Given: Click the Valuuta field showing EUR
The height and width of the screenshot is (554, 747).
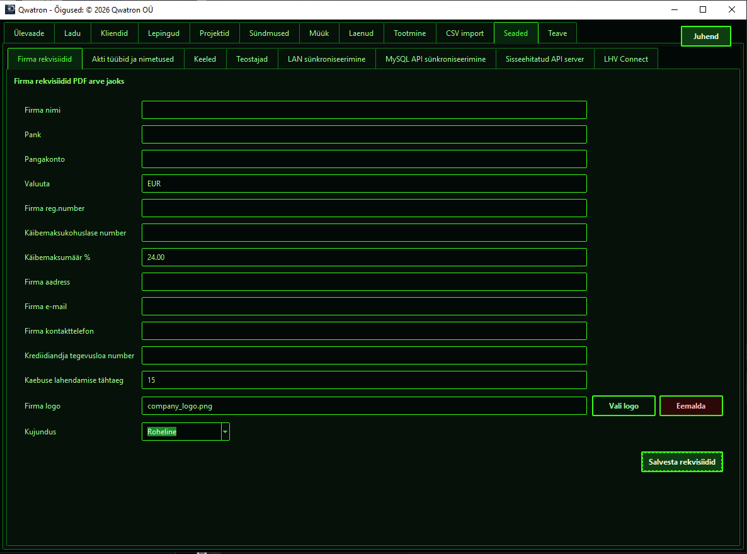Looking at the screenshot, I should point(364,183).
